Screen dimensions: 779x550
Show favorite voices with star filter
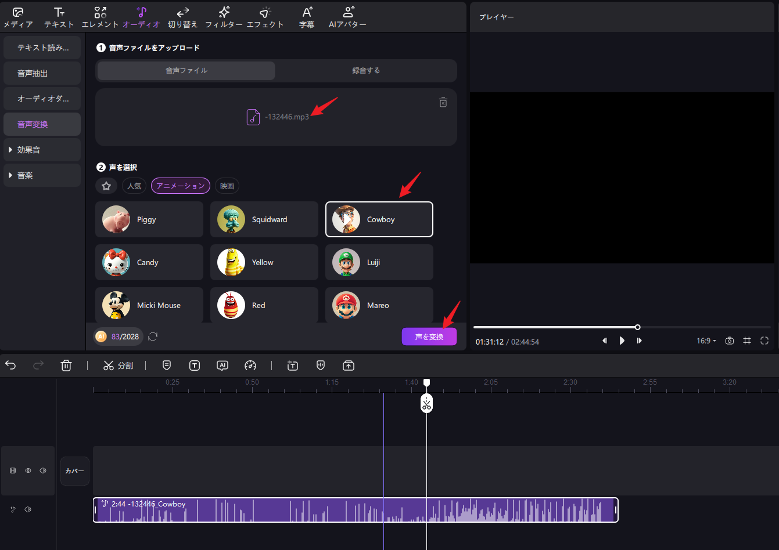pos(106,186)
